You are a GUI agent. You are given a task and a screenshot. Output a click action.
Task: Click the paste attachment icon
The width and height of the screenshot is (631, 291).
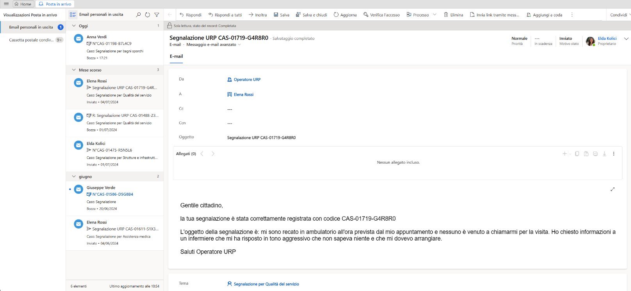coord(586,154)
